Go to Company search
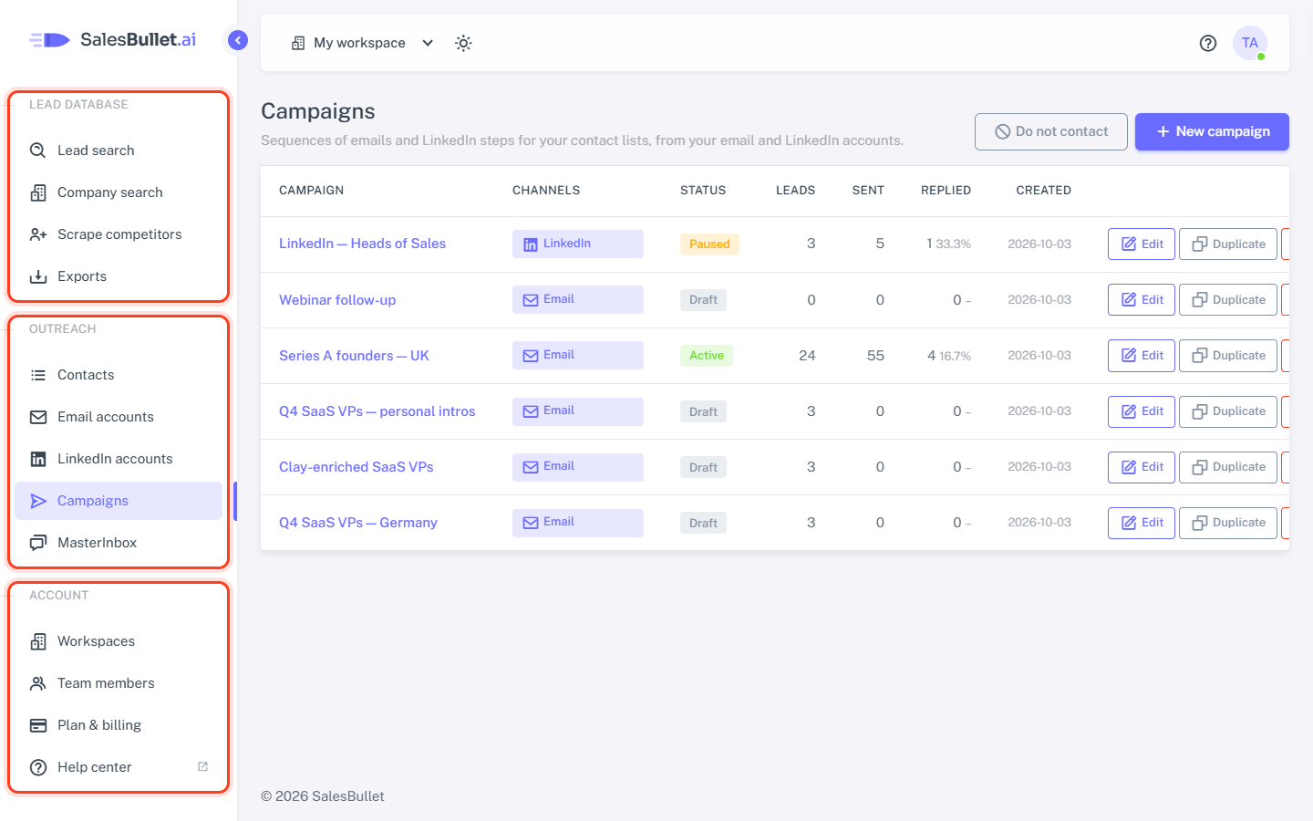Image resolution: width=1313 pixels, height=821 pixels. pos(119,192)
